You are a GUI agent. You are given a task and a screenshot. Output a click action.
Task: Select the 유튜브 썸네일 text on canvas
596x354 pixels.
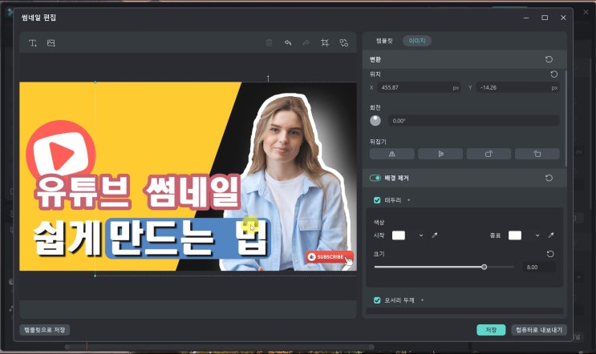coord(138,192)
